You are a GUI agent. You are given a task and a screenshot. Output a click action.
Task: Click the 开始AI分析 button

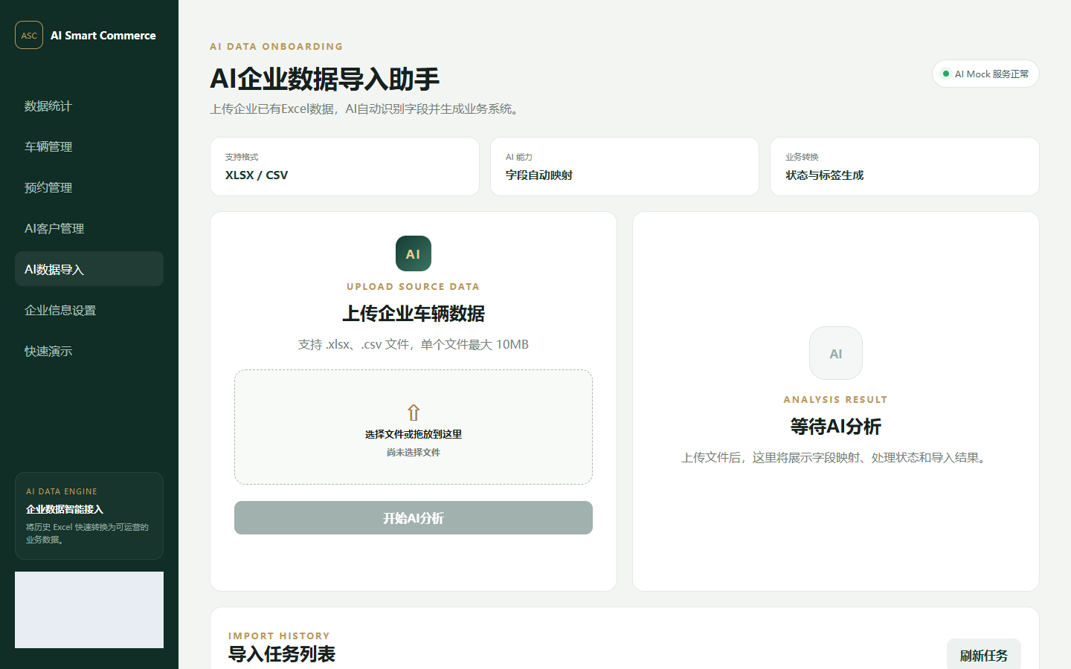tap(414, 517)
